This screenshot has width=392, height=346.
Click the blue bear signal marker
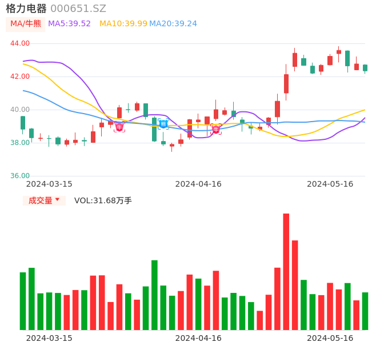[x=163, y=124]
